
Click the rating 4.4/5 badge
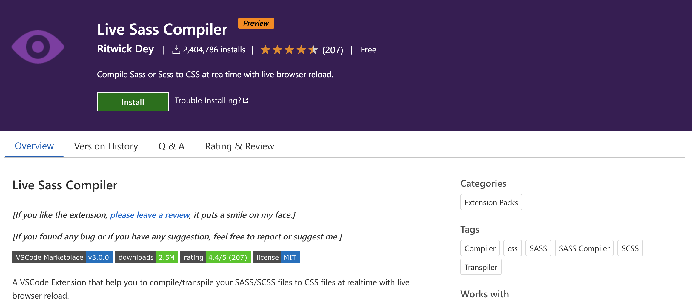tap(215, 257)
